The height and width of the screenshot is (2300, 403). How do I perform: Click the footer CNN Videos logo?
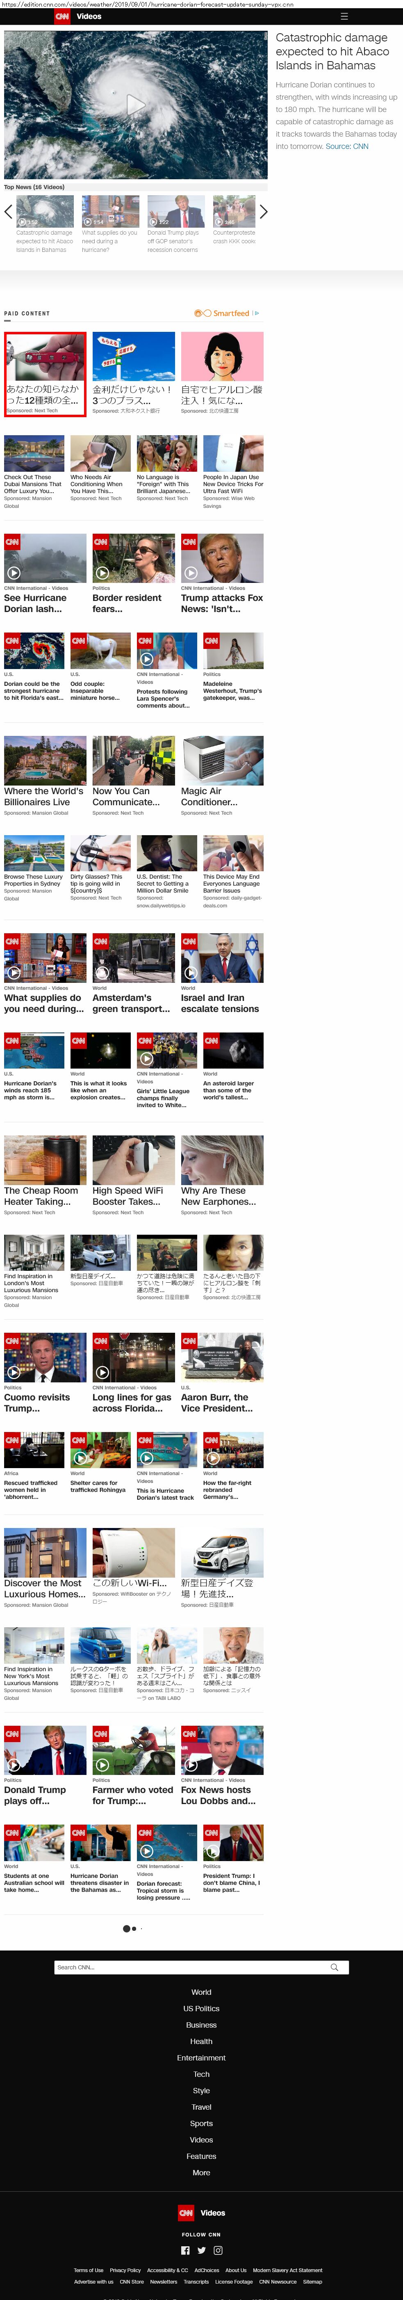tap(202, 2213)
